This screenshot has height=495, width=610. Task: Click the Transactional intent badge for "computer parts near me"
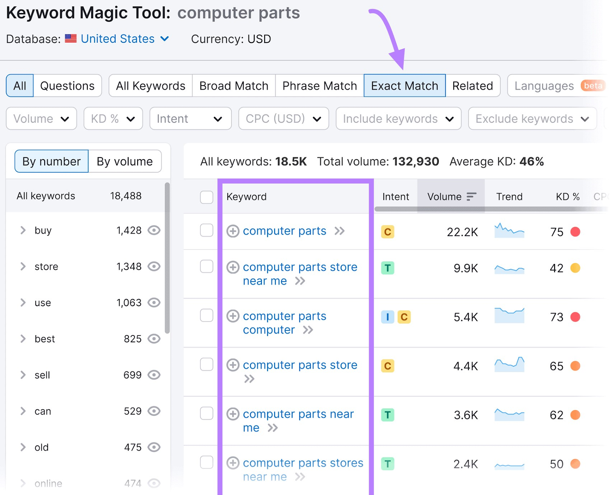[x=387, y=415]
